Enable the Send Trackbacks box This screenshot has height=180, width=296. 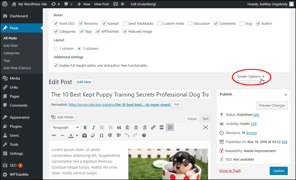coord(125,24)
